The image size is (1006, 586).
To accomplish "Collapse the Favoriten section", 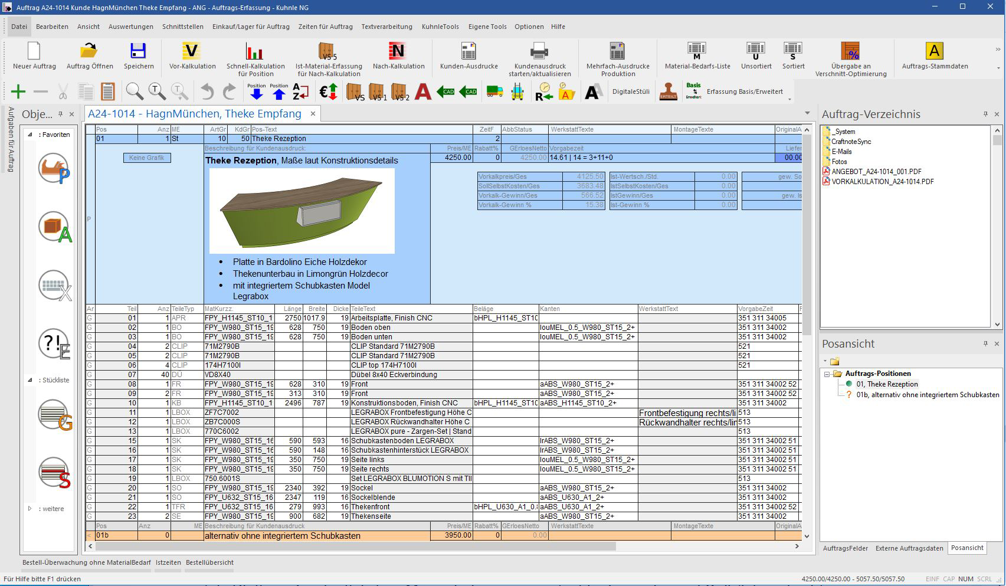I will tap(30, 135).
